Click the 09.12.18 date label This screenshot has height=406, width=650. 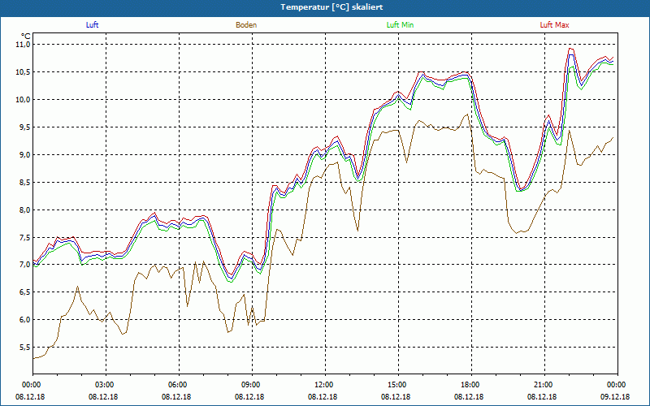pyautogui.click(x=615, y=396)
